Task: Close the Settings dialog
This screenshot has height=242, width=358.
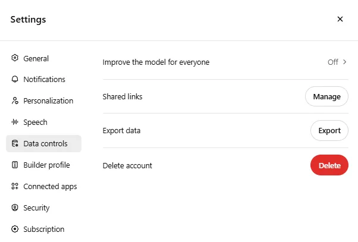Action: pos(340,19)
